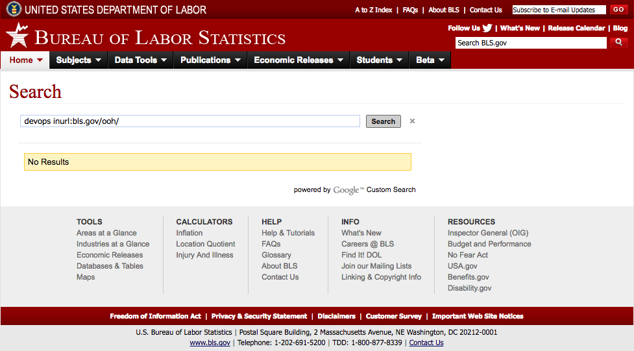
Task: Open the Release Calendar link
Action: pos(576,28)
